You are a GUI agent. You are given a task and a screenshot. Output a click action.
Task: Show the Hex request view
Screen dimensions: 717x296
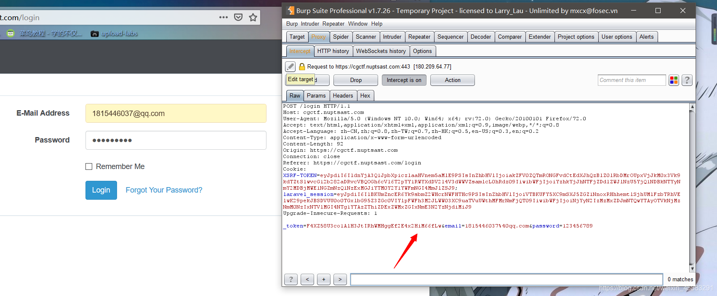[x=365, y=96]
